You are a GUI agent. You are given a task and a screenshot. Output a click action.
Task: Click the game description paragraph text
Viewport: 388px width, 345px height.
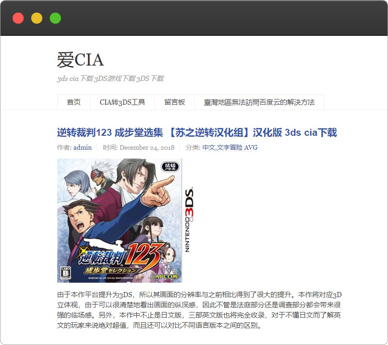199,310
